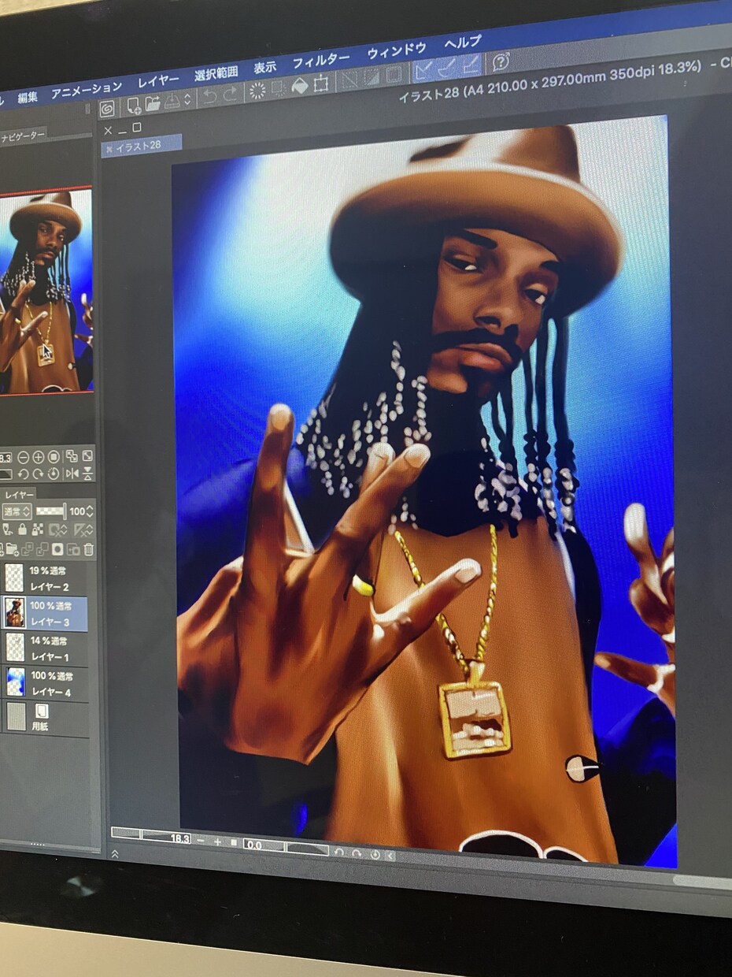Click zoom in plus below the canvas
The image size is (732, 977).
[218, 842]
